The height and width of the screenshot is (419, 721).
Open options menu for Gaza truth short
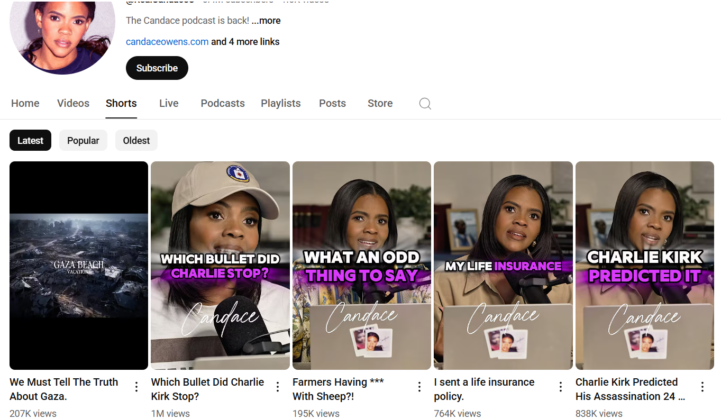click(x=136, y=387)
